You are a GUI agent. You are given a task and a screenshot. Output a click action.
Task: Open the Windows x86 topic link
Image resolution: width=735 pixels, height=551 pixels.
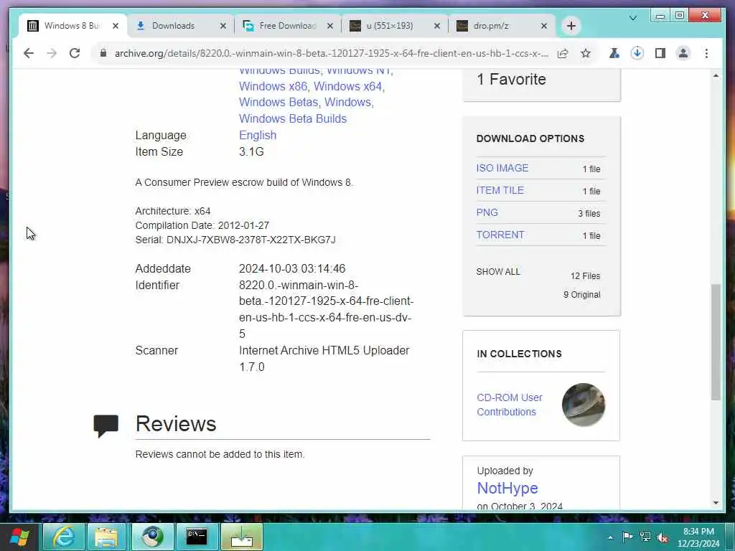(x=273, y=86)
